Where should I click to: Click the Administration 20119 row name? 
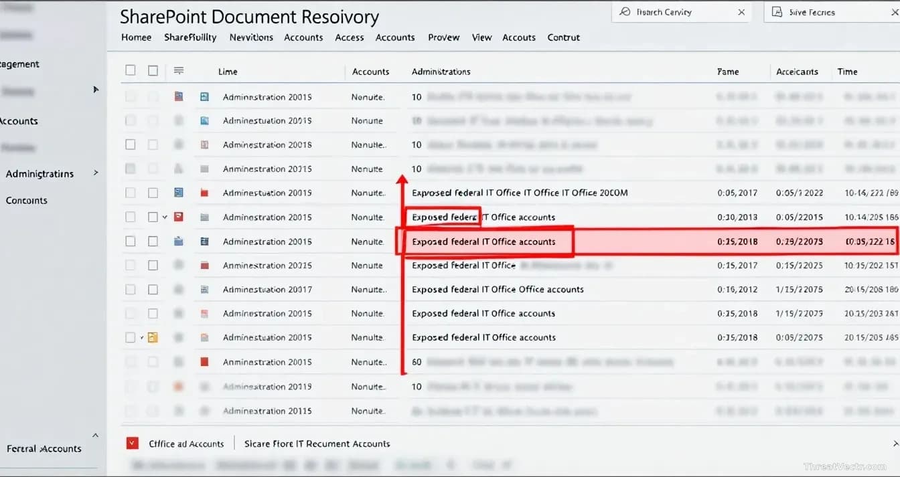point(267,386)
